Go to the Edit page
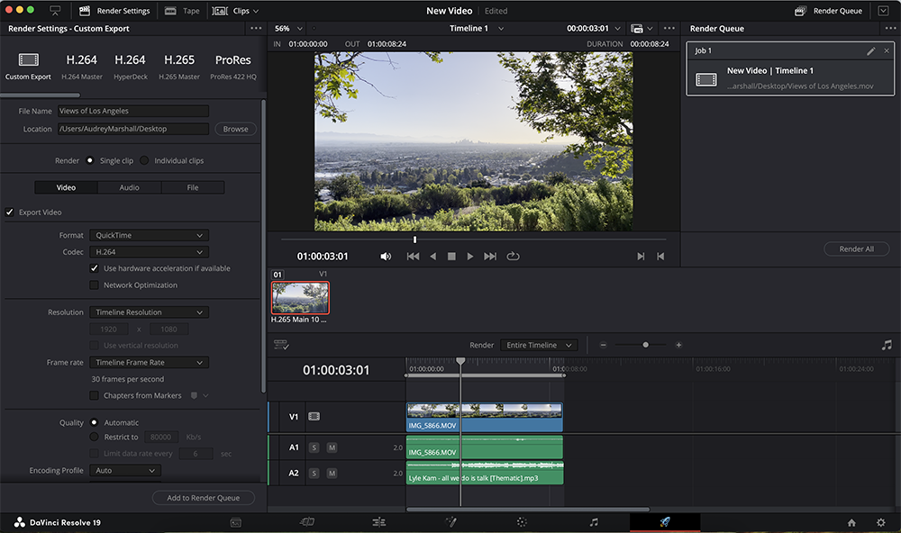 [379, 522]
